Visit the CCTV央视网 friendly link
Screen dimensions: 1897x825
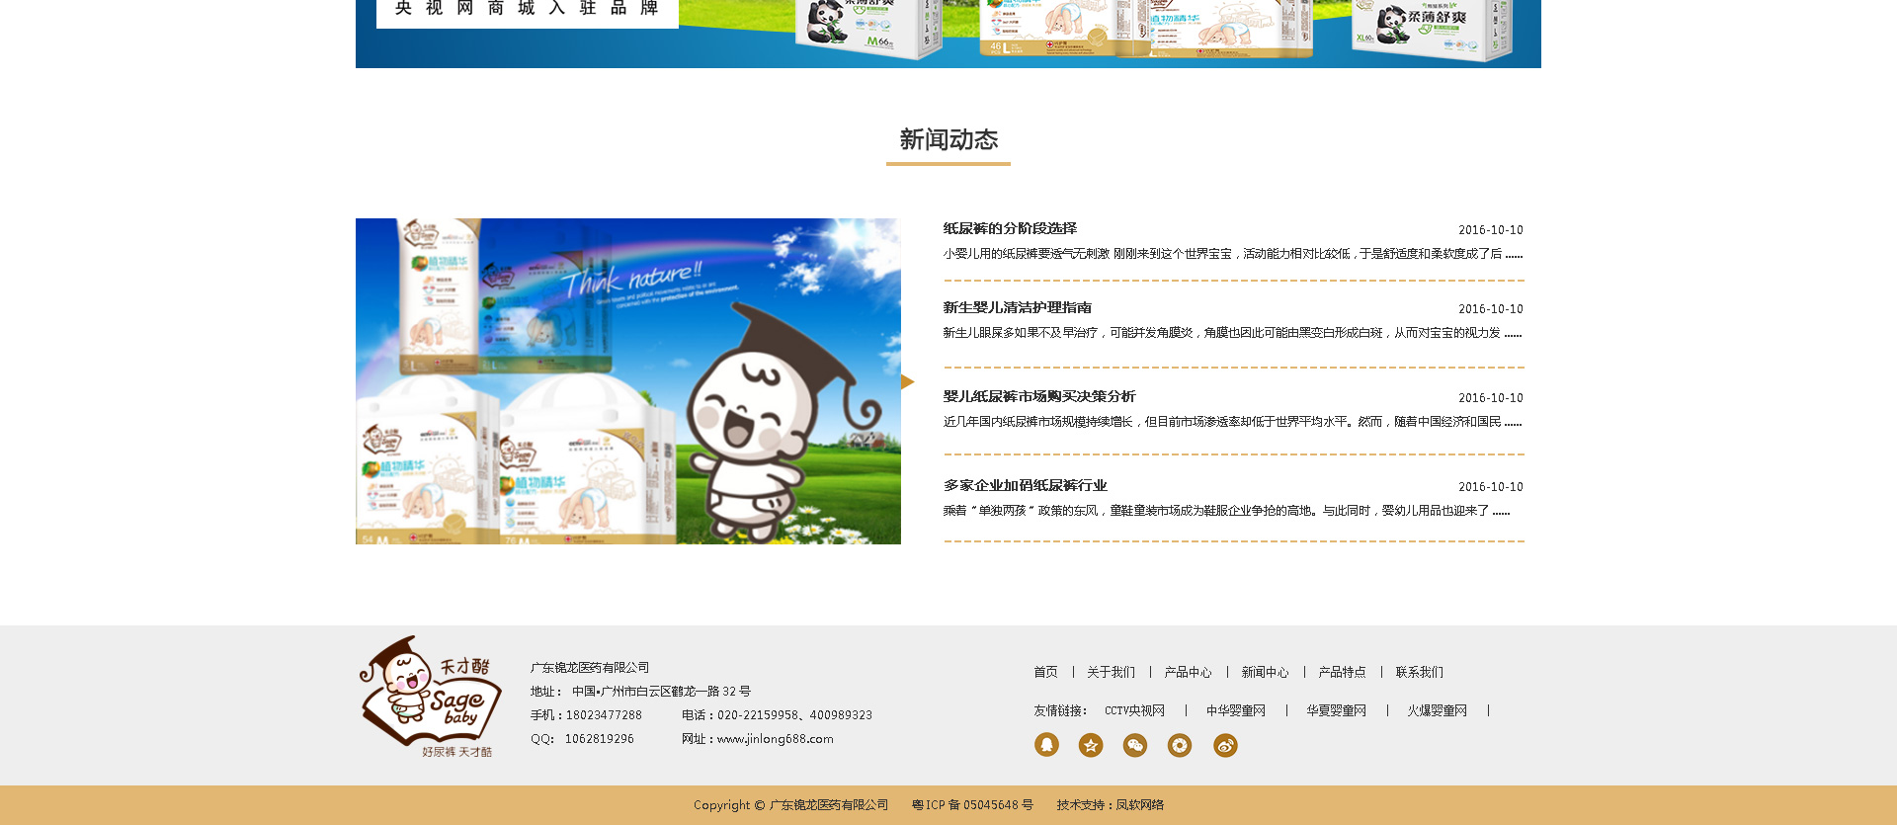[x=1134, y=710]
